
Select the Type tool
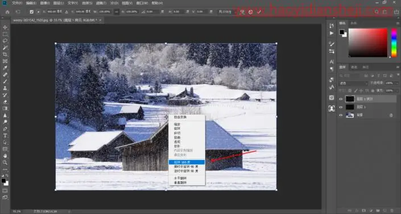click(x=5, y=136)
